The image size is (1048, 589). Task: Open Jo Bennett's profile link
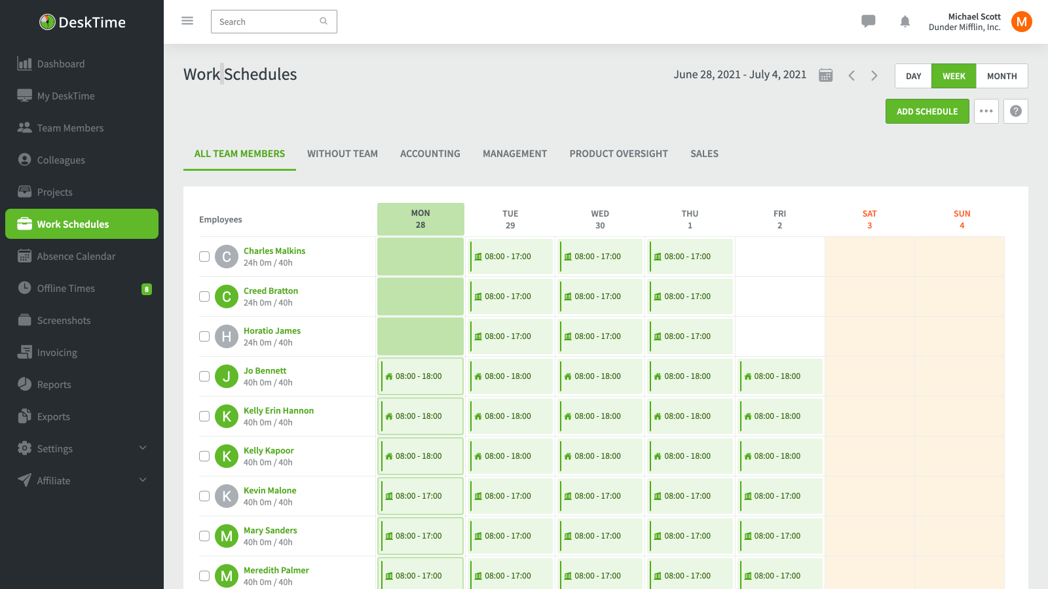[265, 370]
